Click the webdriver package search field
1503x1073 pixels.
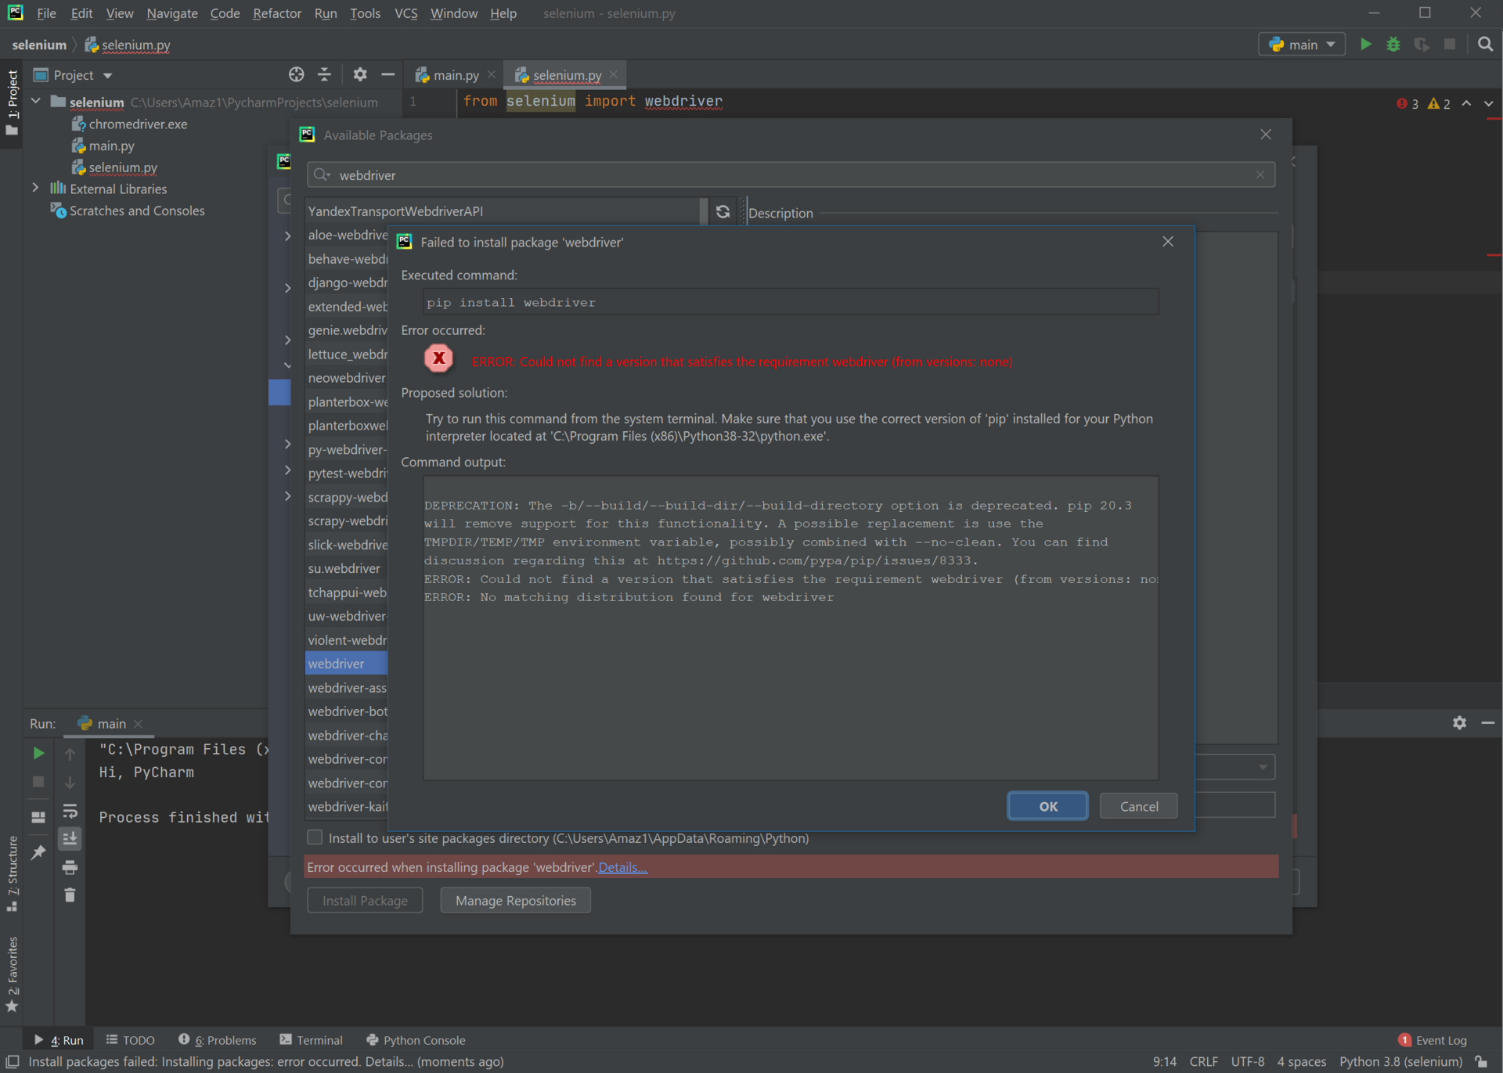coord(791,175)
